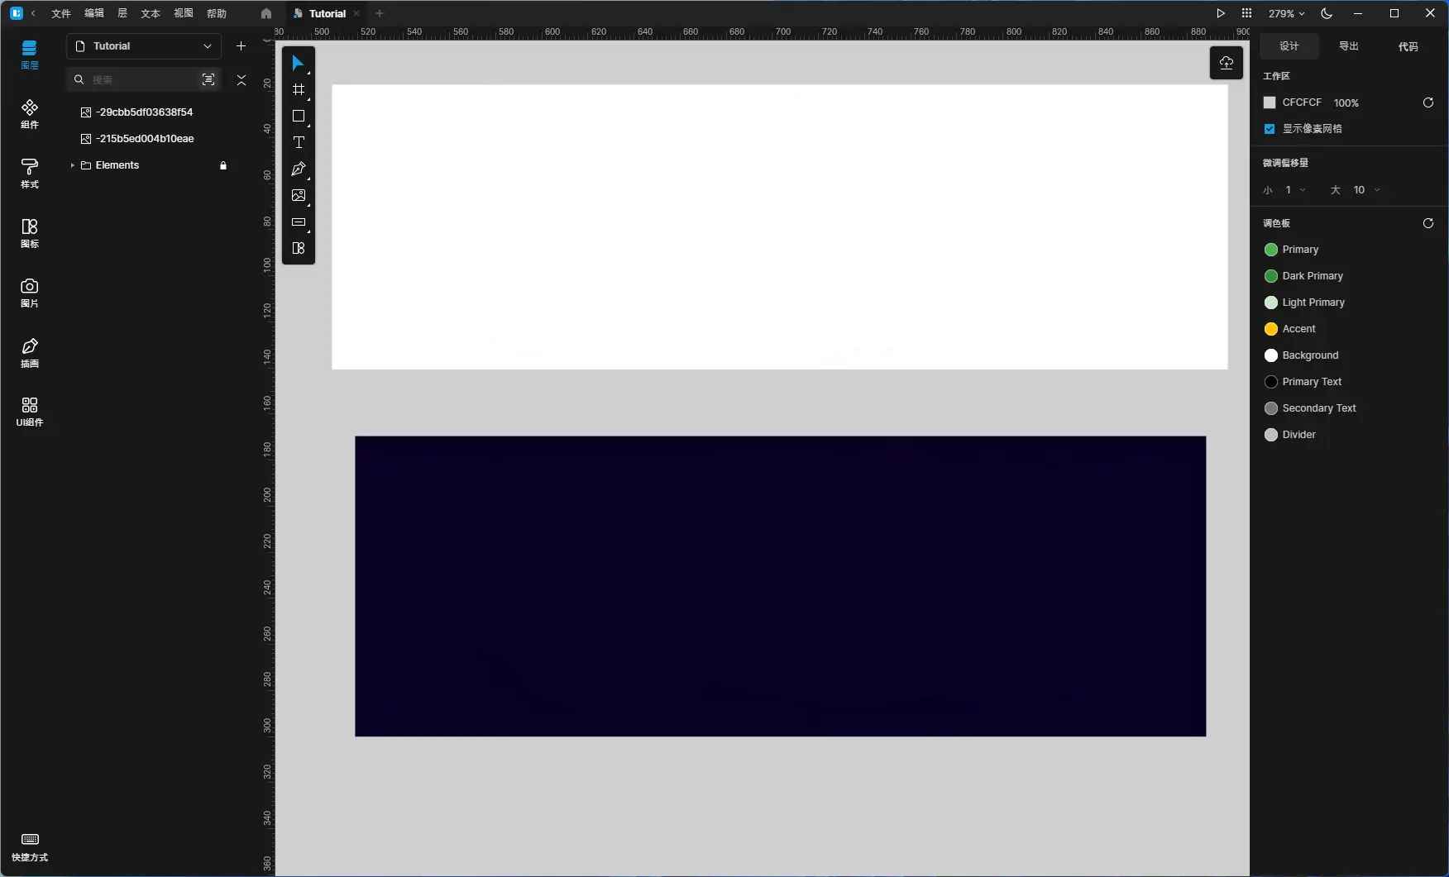Viewport: 1449px width, 877px height.
Task: Open the Components panel in the sidebar
Action: [30, 114]
